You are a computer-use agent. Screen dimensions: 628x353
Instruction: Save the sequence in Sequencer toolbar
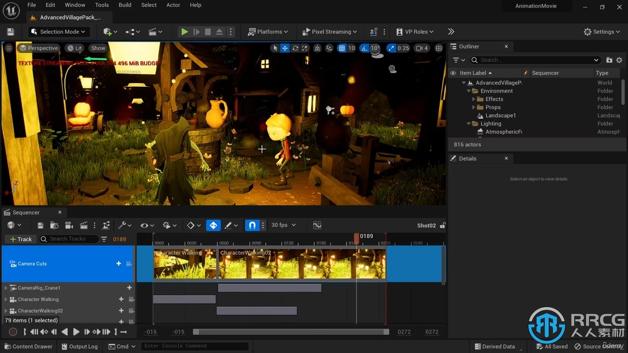41,225
